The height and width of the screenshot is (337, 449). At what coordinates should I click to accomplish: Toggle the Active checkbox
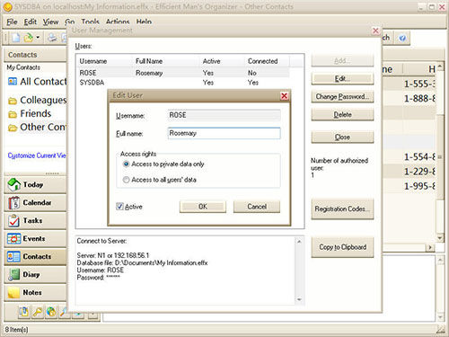(x=119, y=207)
